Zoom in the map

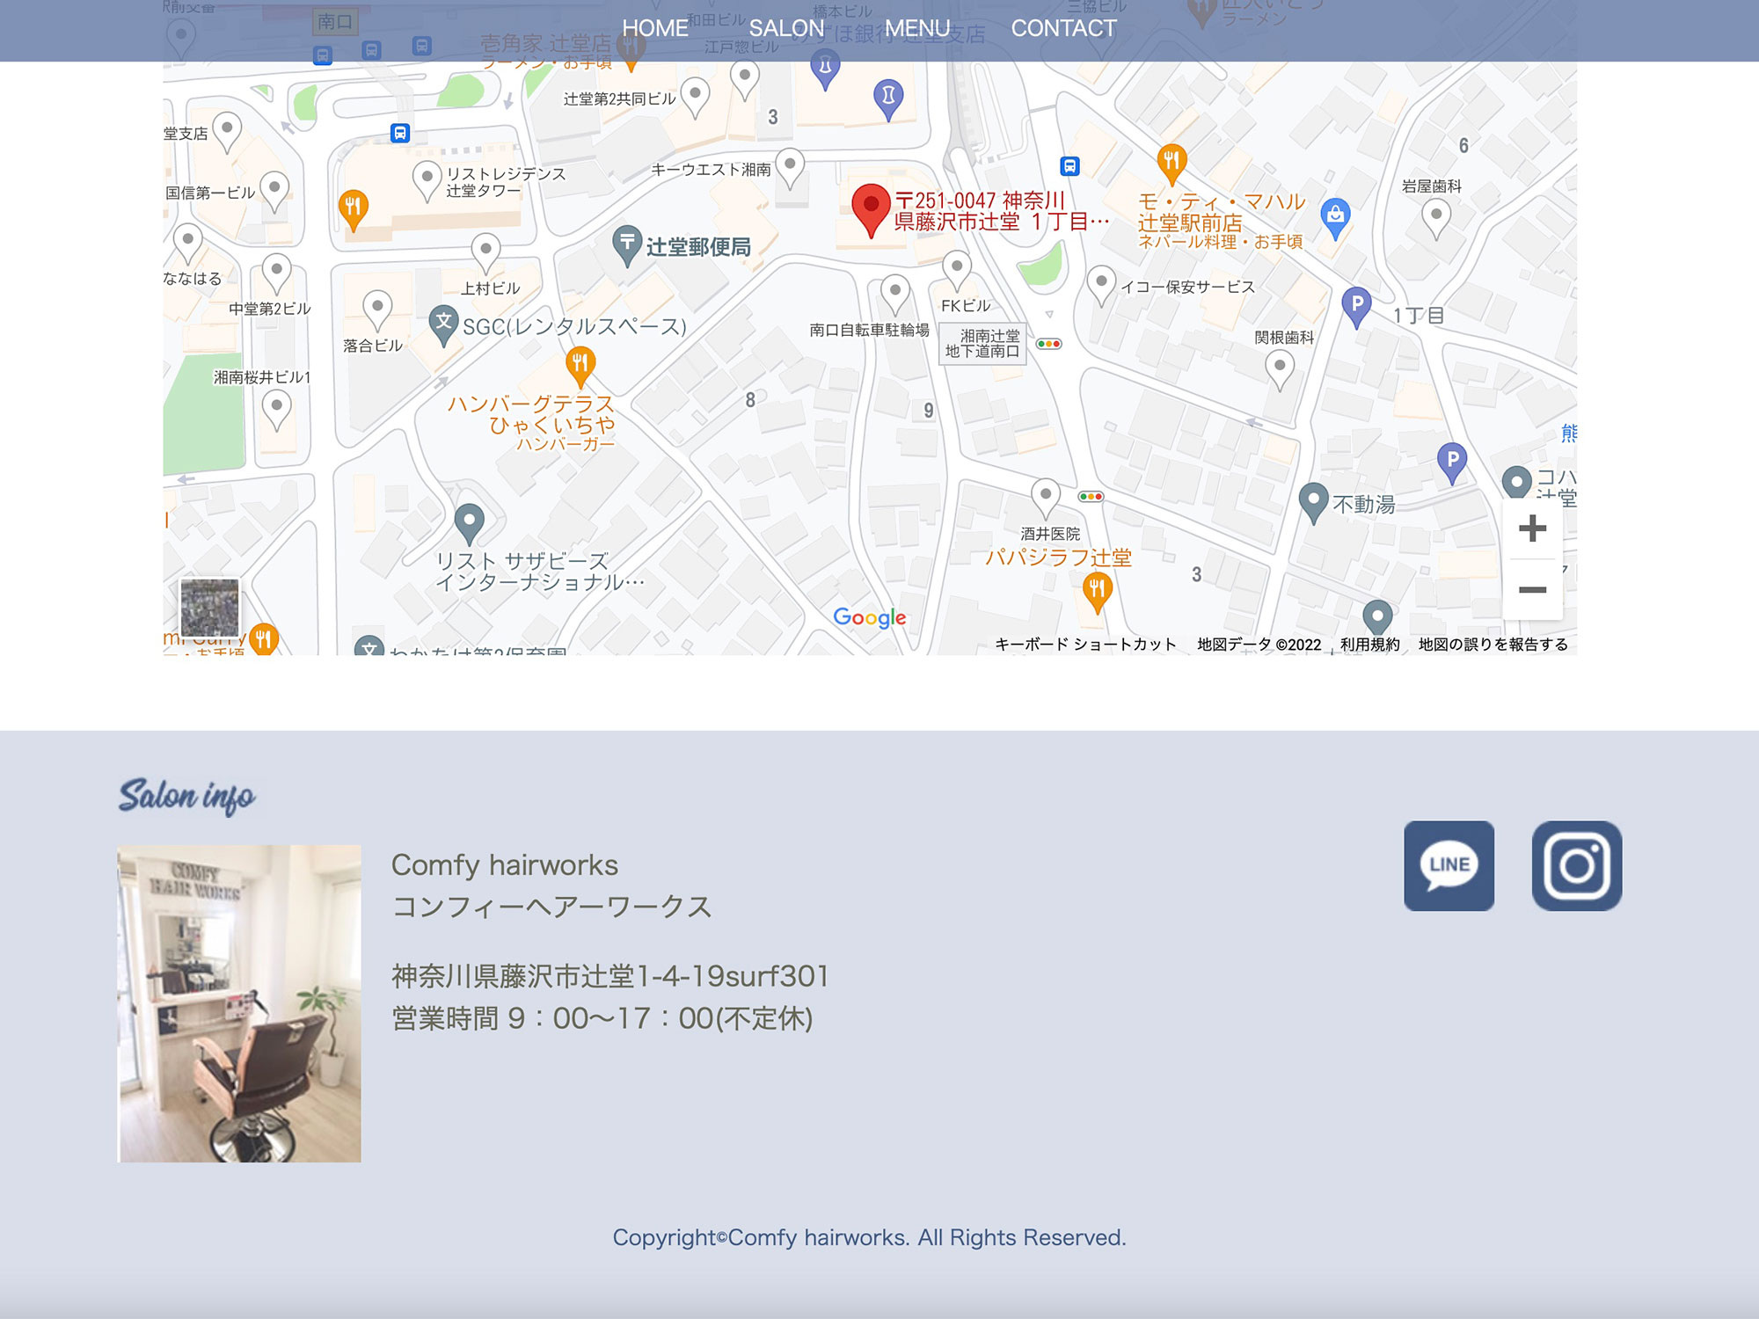(1532, 528)
